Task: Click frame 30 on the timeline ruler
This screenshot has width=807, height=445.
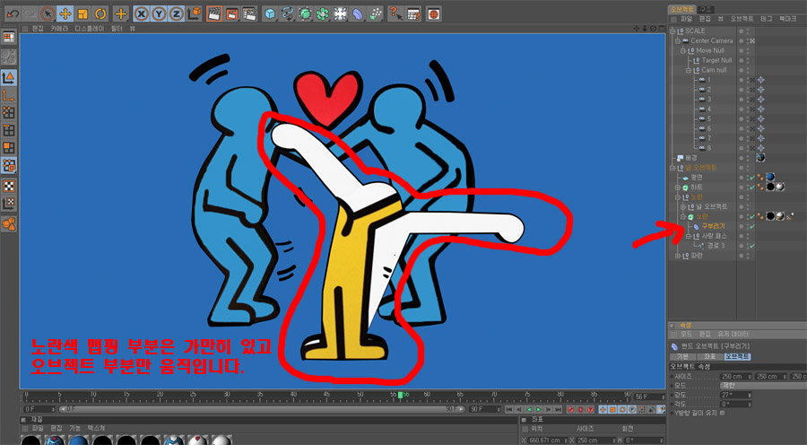Action: click(227, 397)
